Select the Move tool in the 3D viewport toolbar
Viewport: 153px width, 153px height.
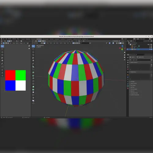coord(33,52)
